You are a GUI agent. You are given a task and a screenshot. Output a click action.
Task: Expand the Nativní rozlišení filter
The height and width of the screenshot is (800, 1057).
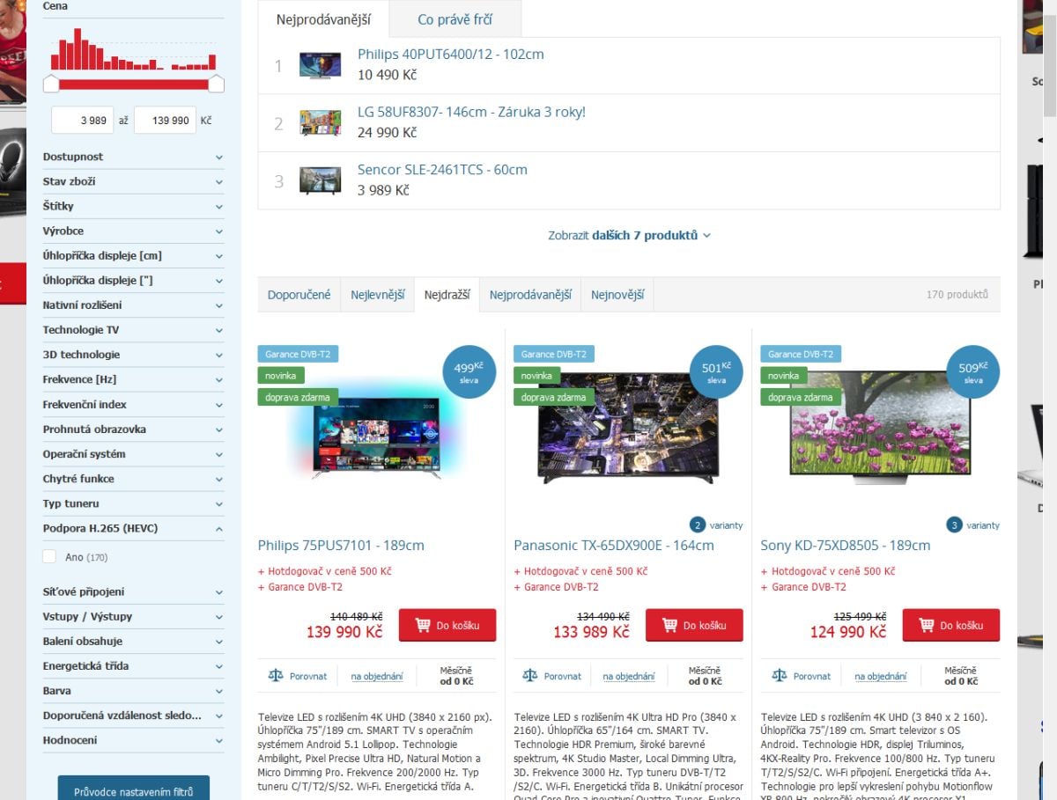coord(133,305)
